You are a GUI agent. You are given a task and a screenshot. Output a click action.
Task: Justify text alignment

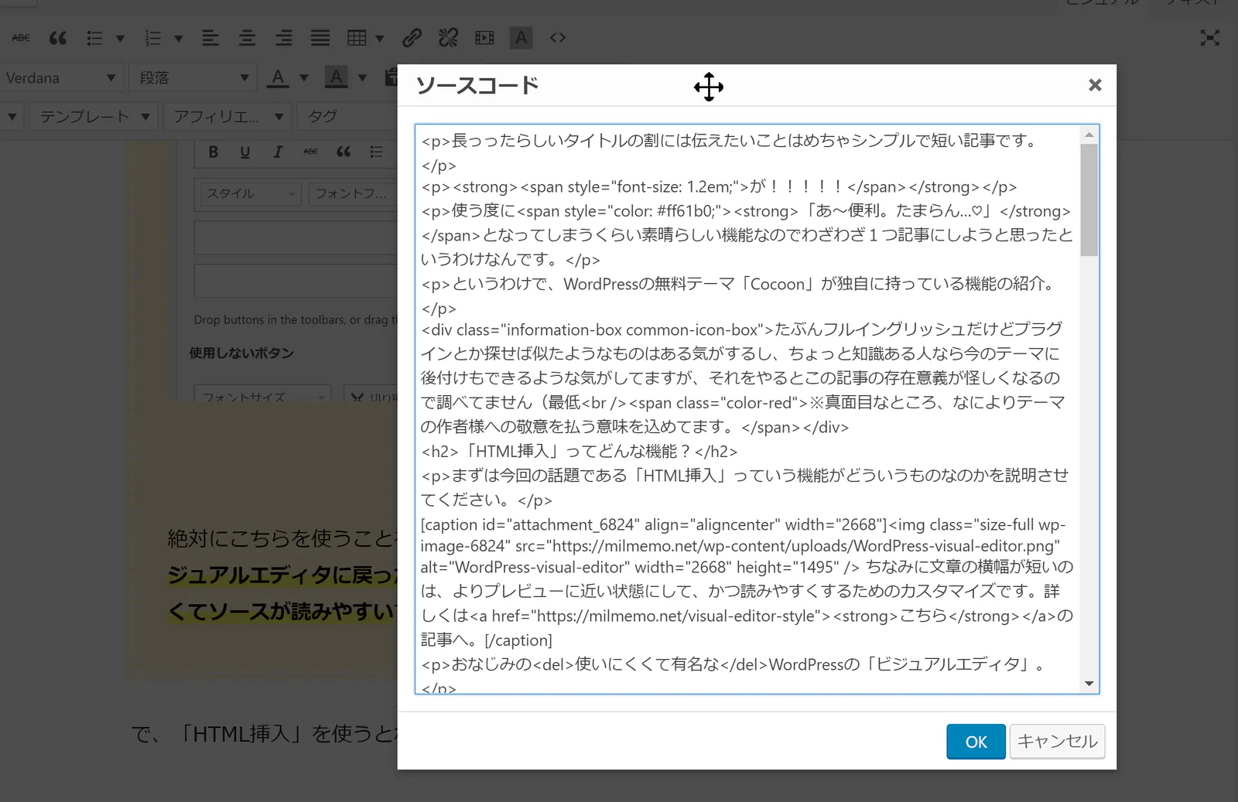click(x=320, y=37)
